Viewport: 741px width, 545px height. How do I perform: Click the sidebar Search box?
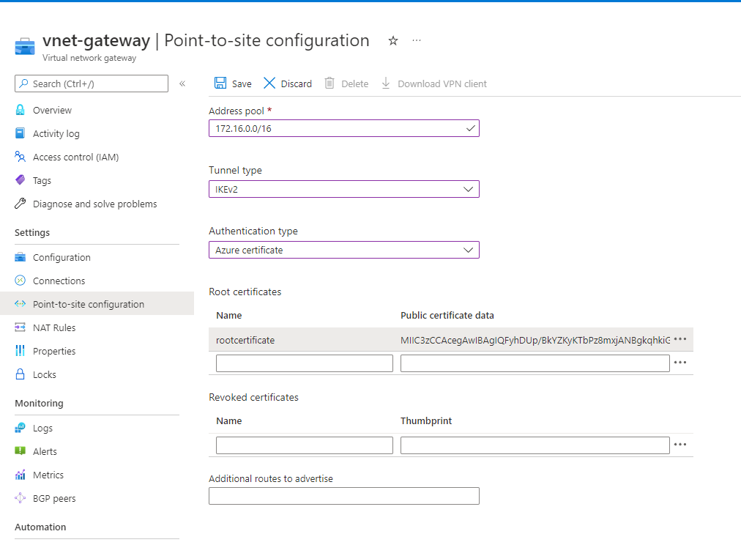pos(92,84)
